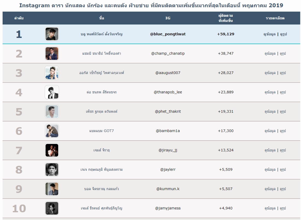Screen dimensions: 301x220
Task: Click the name เจมส์ จิรายุ
Action: 101,150
